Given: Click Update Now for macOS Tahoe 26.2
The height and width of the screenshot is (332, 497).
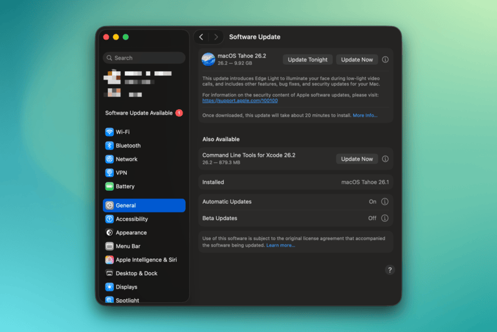Looking at the screenshot, I should tap(357, 60).
